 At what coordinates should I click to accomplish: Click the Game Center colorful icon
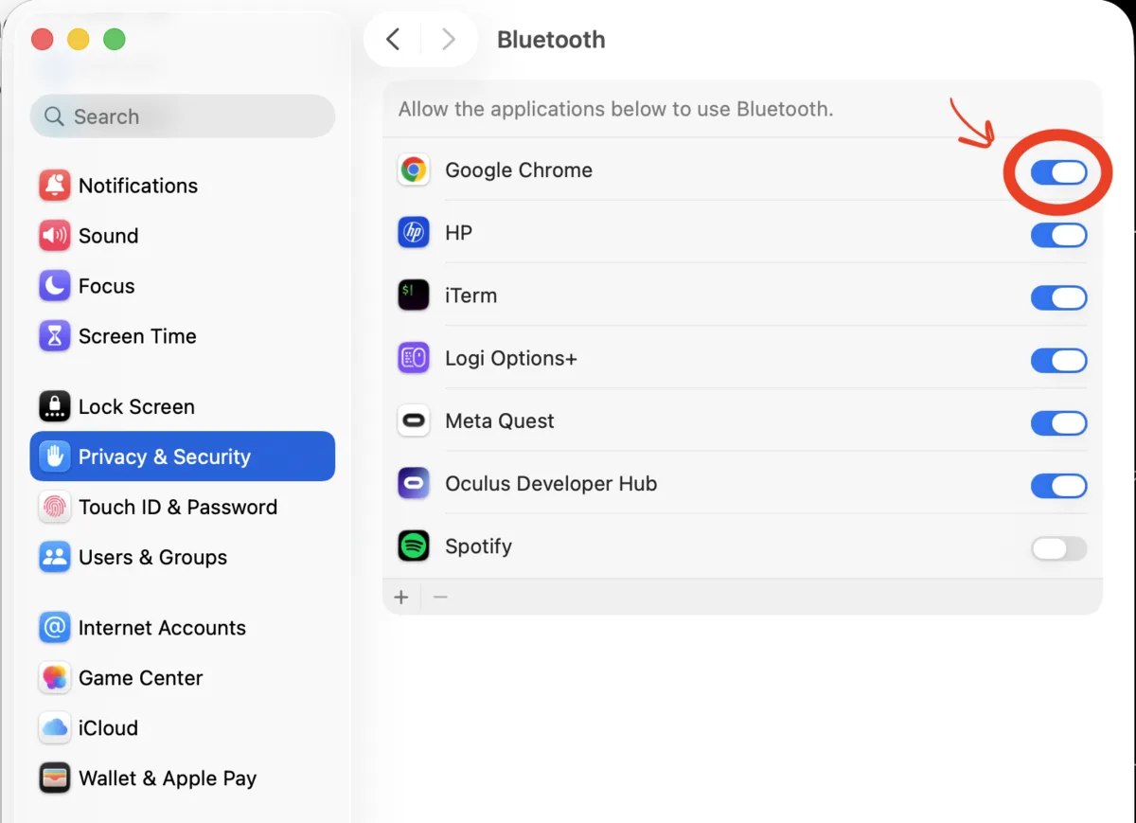click(55, 677)
